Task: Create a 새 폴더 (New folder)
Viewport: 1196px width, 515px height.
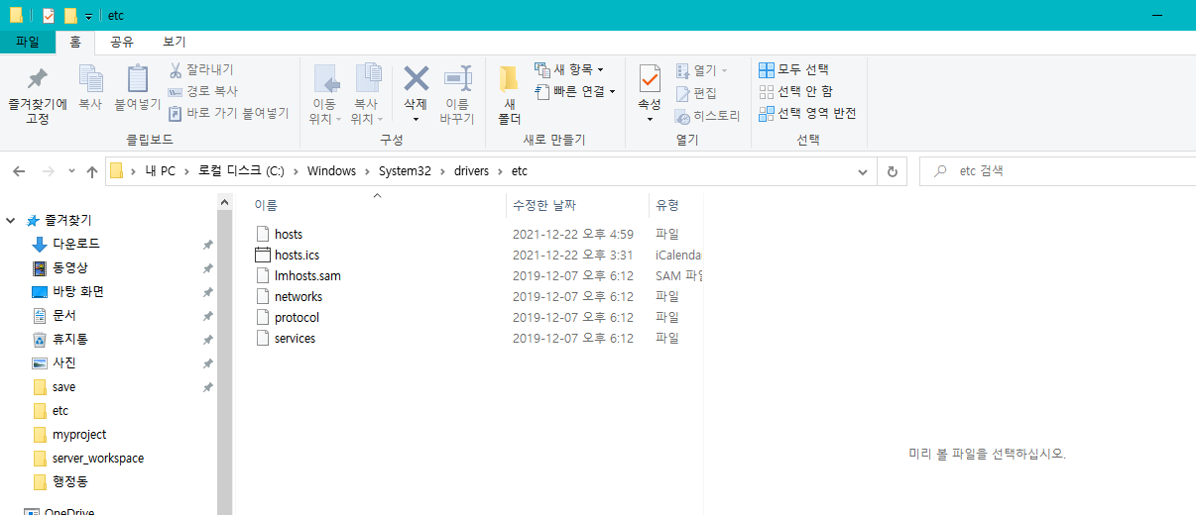Action: [x=509, y=95]
